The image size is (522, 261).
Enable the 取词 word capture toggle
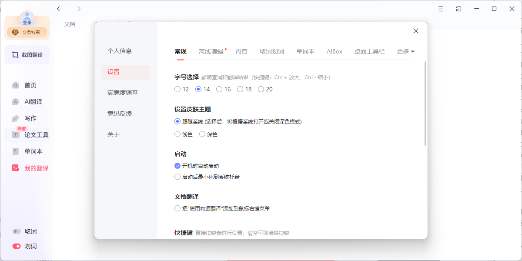pyautogui.click(x=16, y=231)
